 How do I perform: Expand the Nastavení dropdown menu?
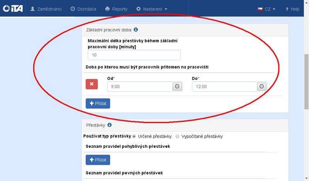click(152, 8)
